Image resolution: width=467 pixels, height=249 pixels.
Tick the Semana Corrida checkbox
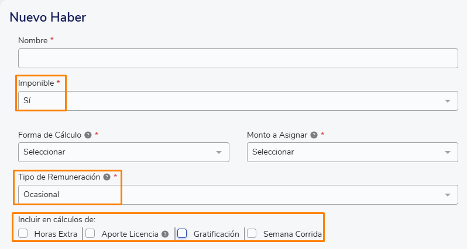coord(252,233)
